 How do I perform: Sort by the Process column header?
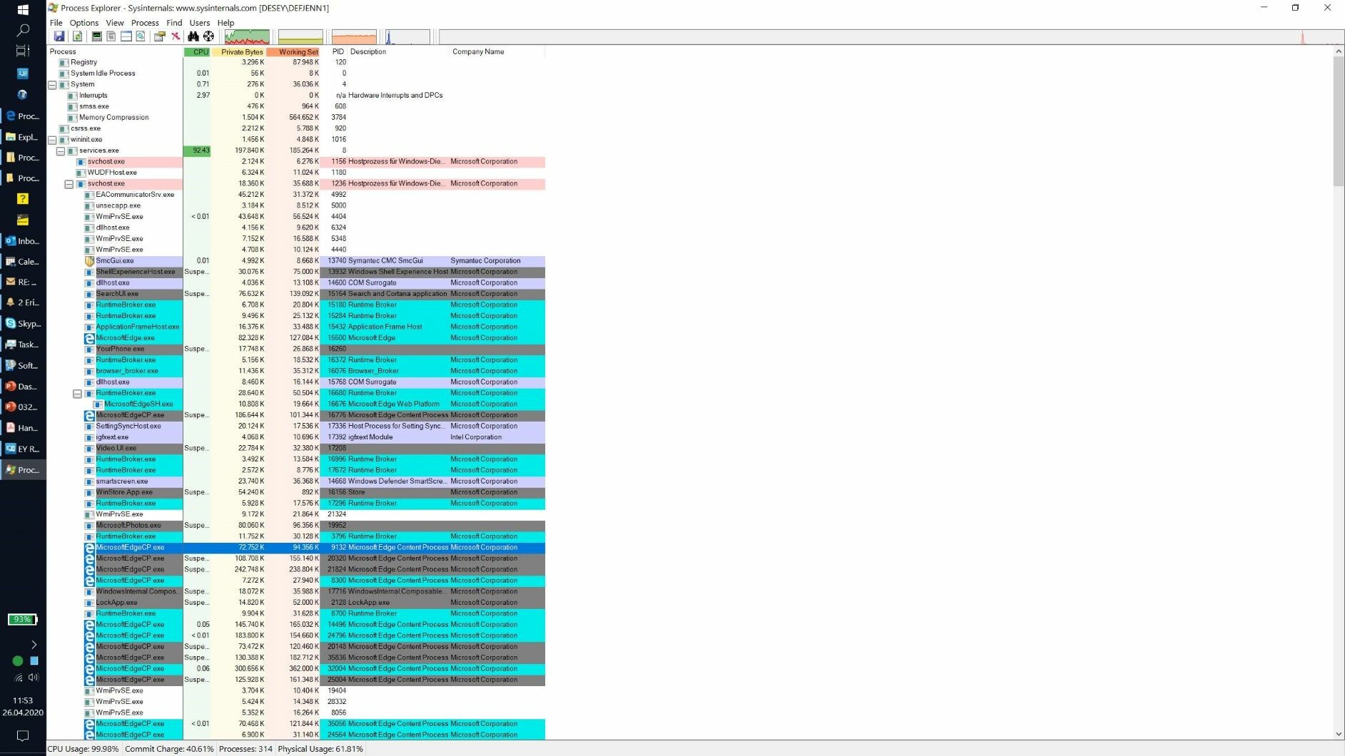tap(115, 52)
